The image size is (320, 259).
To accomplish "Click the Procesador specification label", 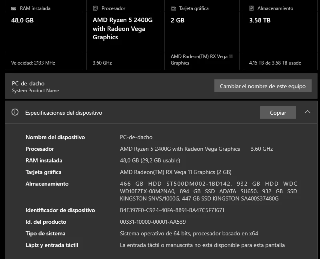I will (40, 149).
